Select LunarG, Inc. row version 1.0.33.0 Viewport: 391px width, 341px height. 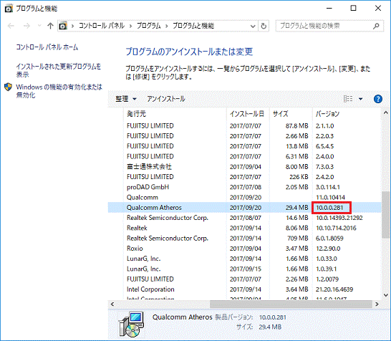[244, 259]
